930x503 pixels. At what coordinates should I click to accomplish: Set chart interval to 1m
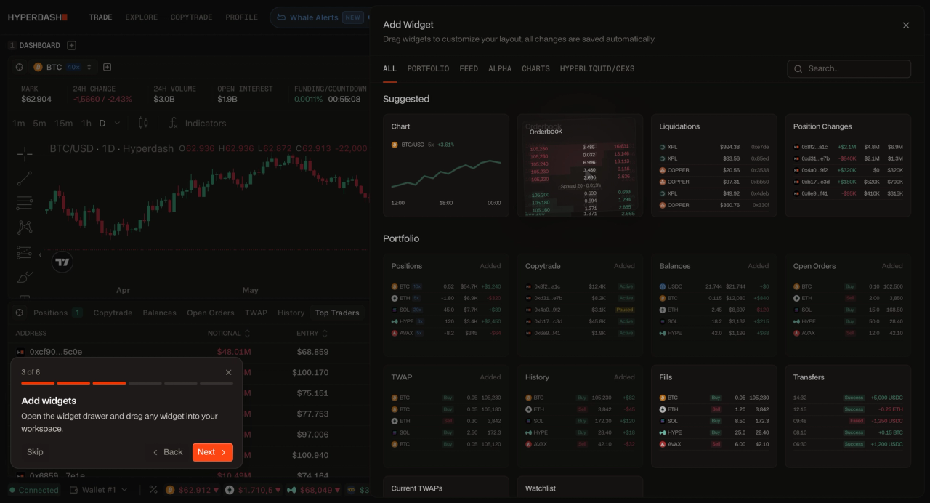(19, 123)
